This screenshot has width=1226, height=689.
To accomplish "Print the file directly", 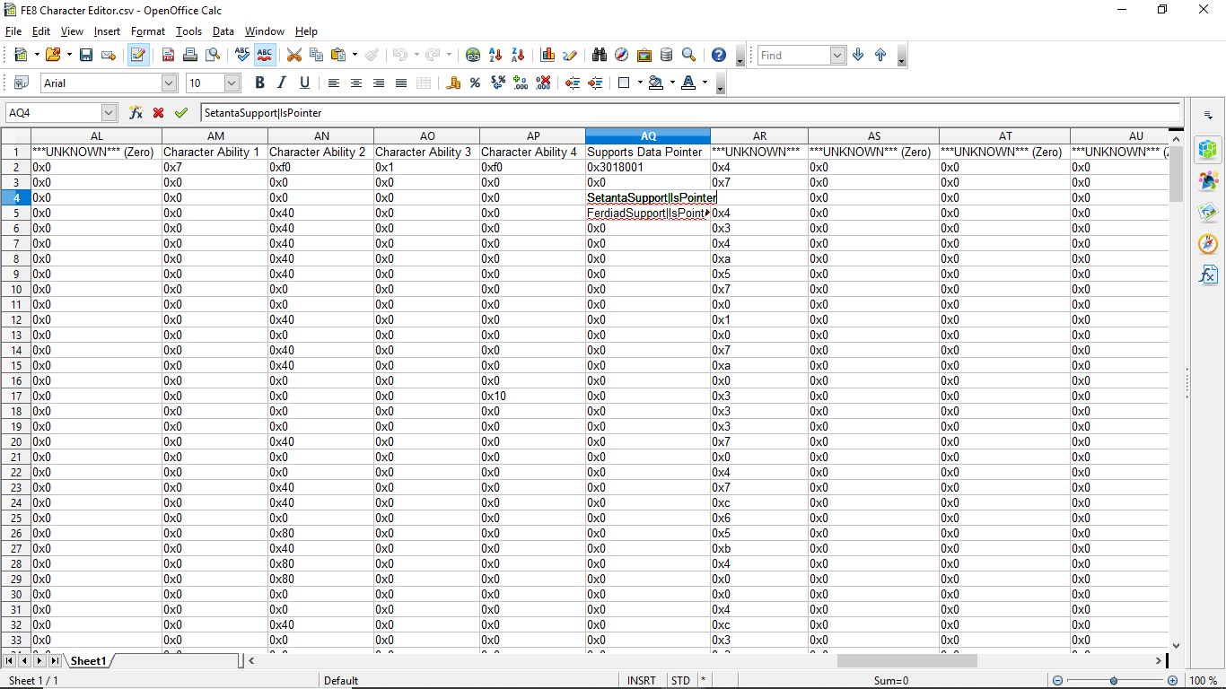I will coord(190,56).
